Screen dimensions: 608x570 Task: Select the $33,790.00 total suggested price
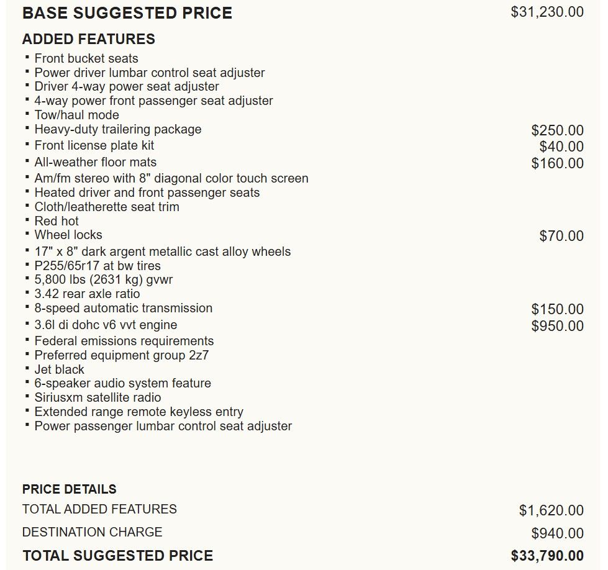pos(547,556)
